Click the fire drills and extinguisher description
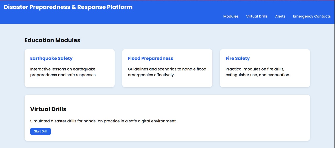 258,72
